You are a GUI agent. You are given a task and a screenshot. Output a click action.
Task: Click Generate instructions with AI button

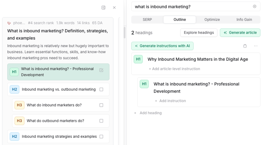162,46
